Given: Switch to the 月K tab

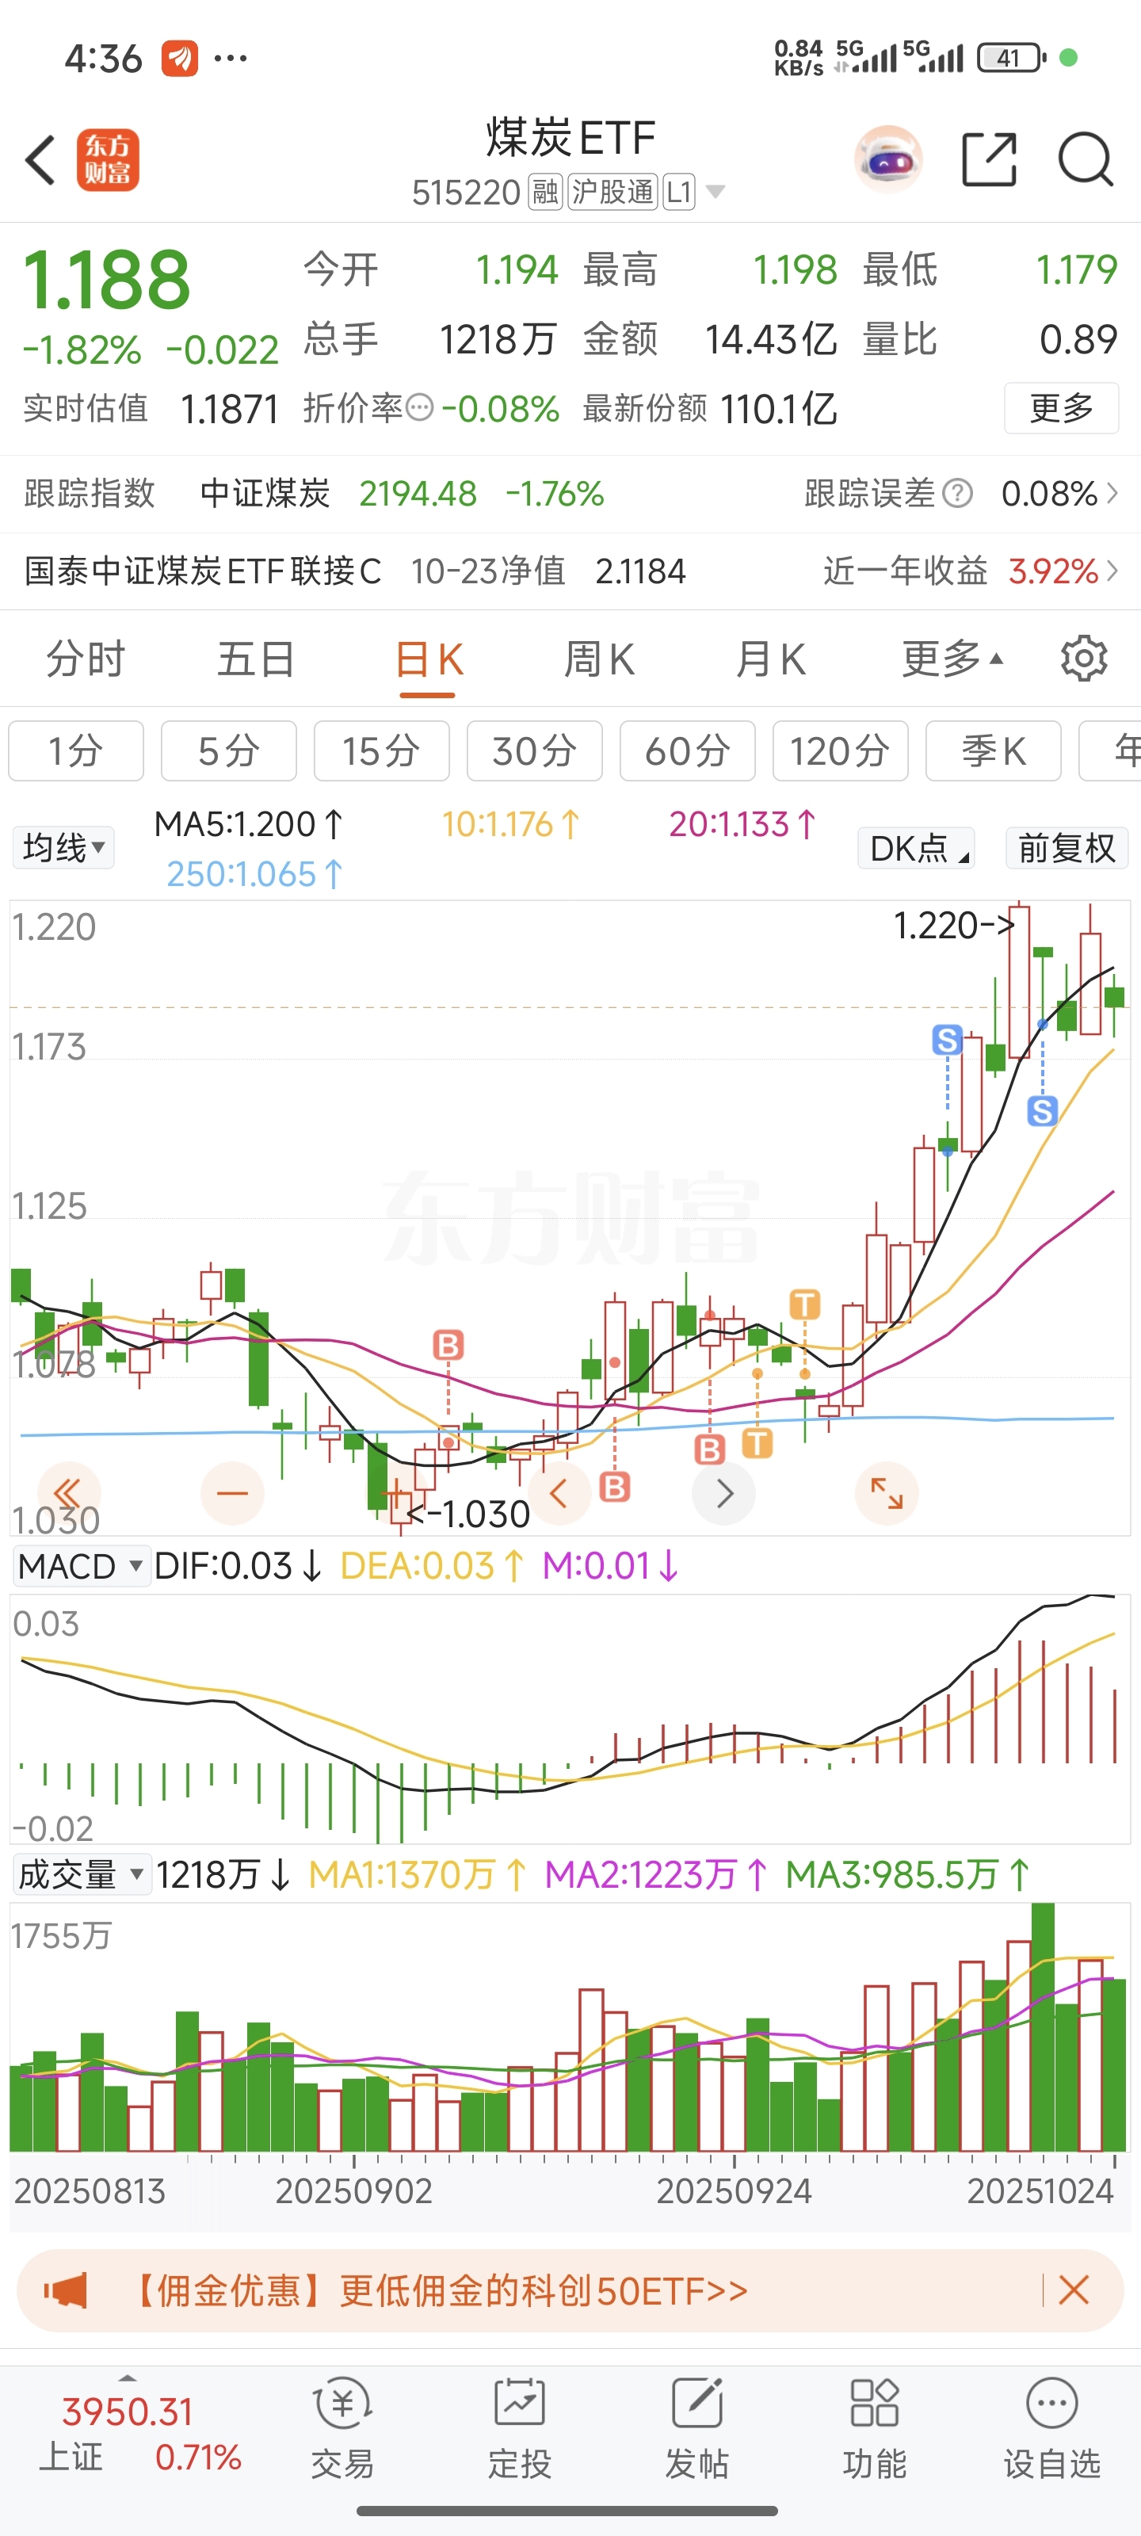Looking at the screenshot, I should tap(770, 659).
